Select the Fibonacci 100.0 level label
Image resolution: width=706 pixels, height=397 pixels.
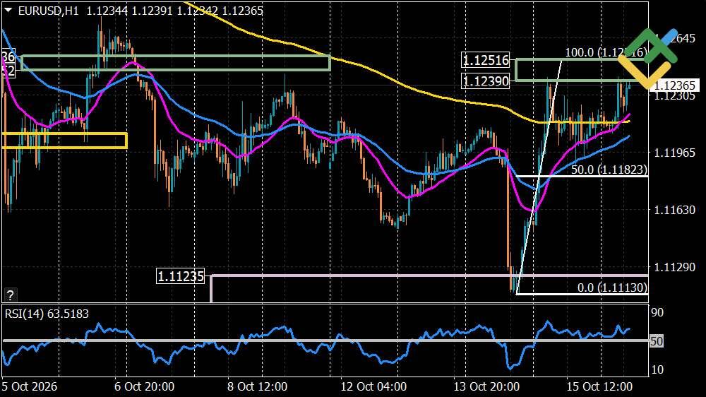605,53
